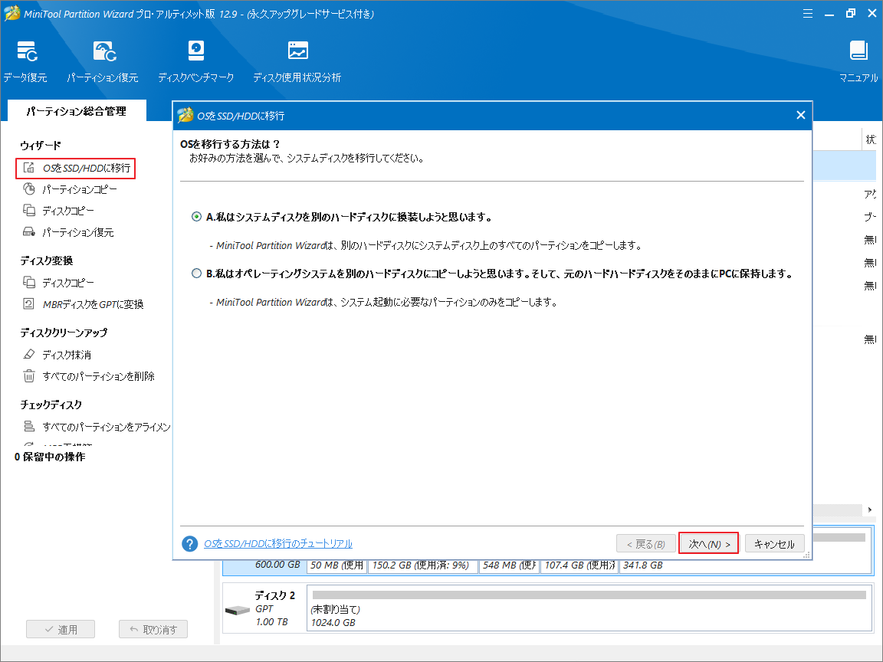Click the 取り消す button
Viewport: 883px width, 662px height.
point(153,629)
